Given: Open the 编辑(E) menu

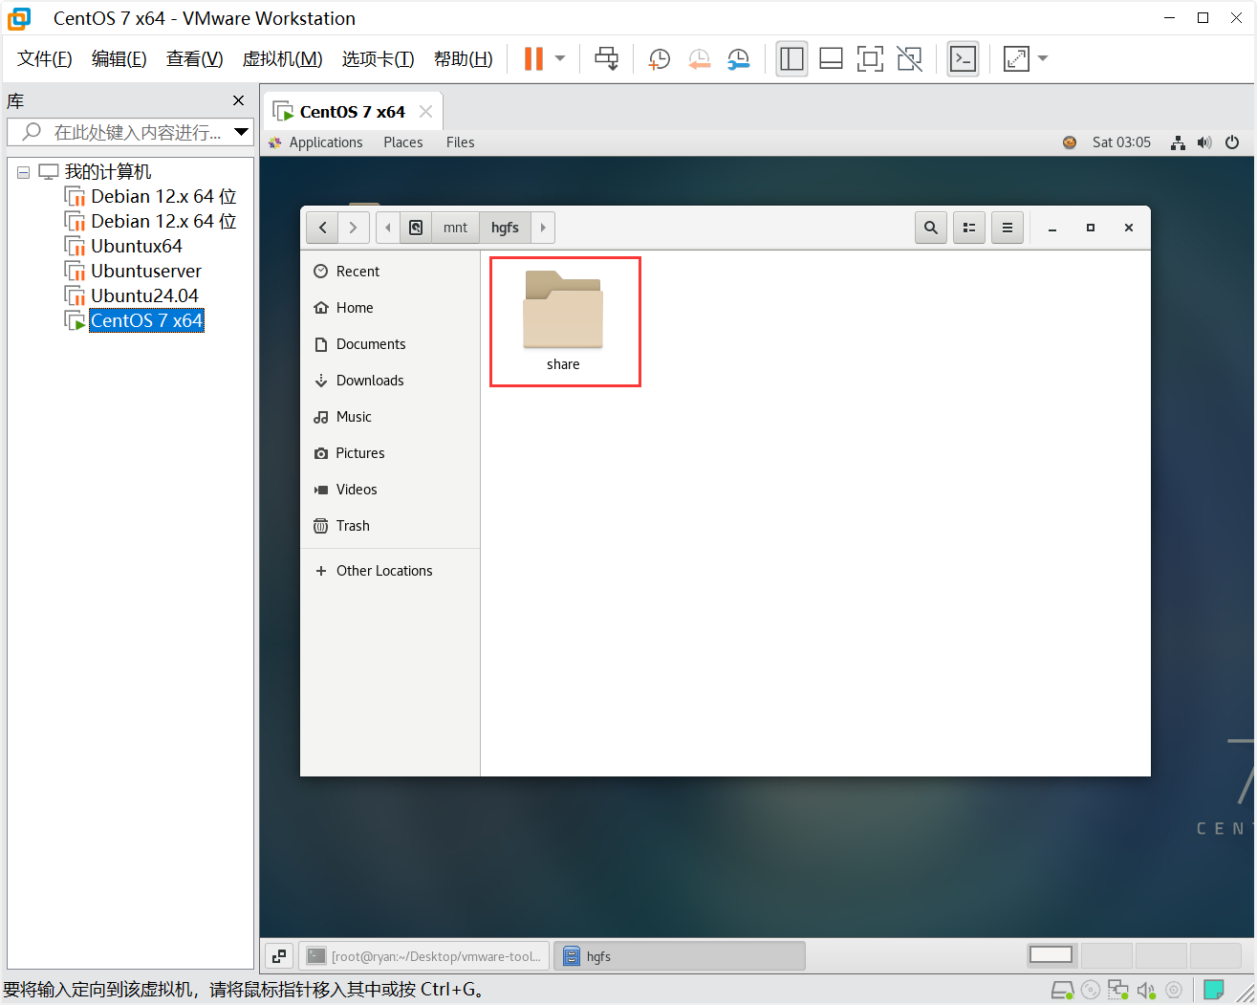Looking at the screenshot, I should [119, 58].
